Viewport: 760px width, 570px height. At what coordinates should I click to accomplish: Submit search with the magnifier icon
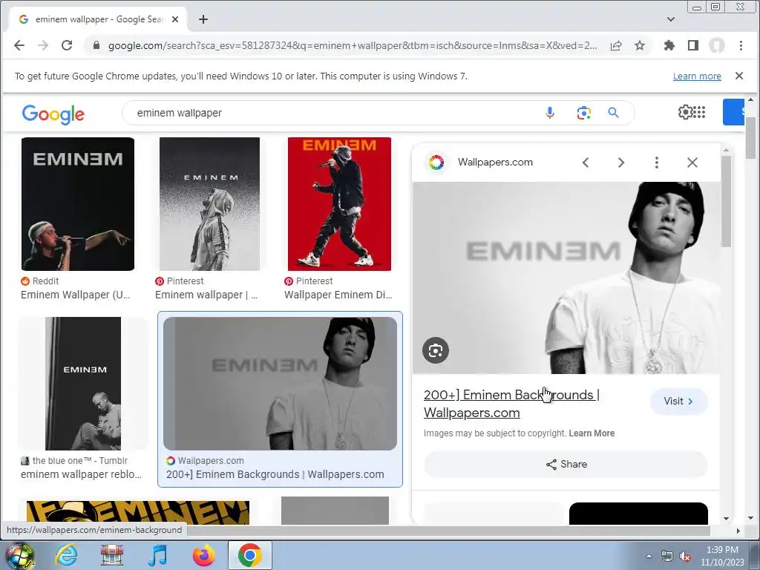pos(614,113)
